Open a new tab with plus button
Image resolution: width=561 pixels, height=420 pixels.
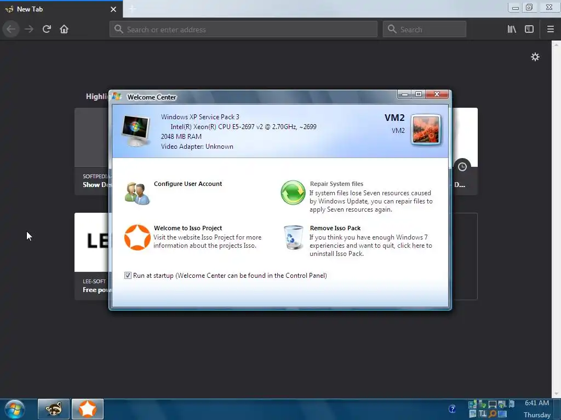coord(133,9)
